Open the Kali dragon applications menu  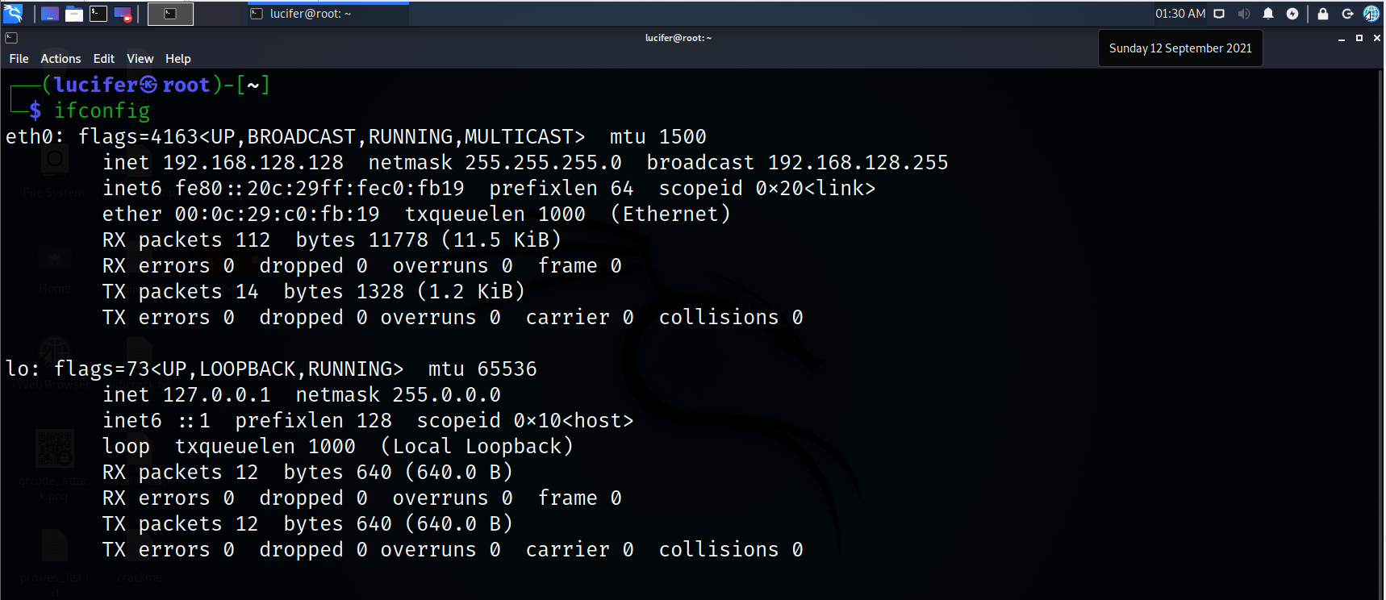pos(14,13)
